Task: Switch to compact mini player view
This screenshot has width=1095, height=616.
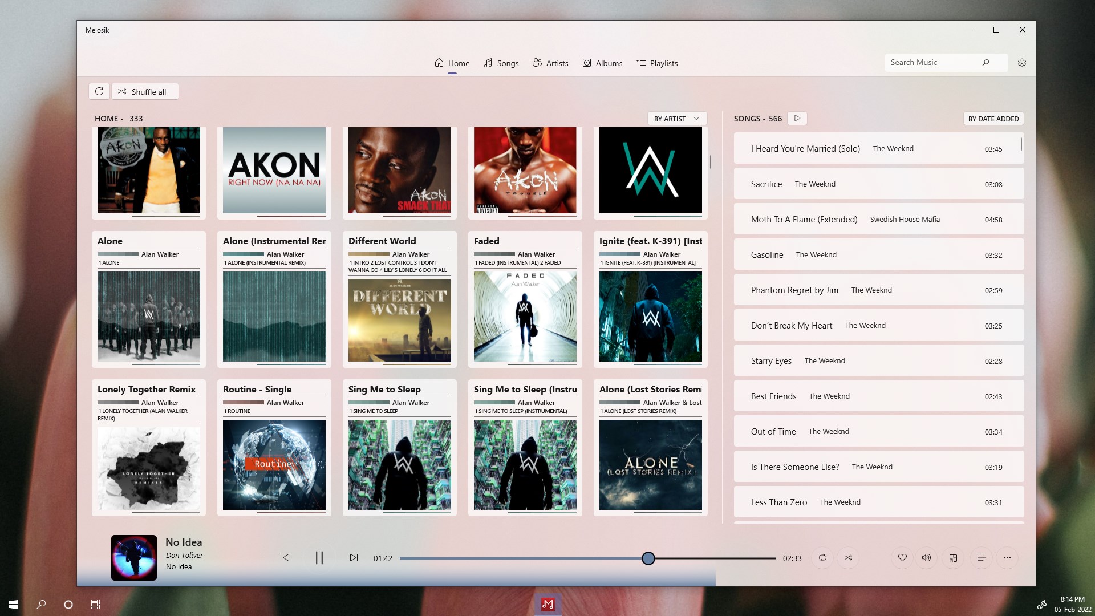Action: [953, 558]
